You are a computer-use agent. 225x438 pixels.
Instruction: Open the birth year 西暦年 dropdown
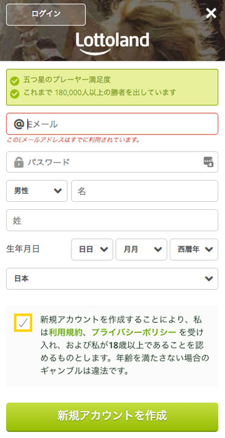pyautogui.click(x=194, y=249)
